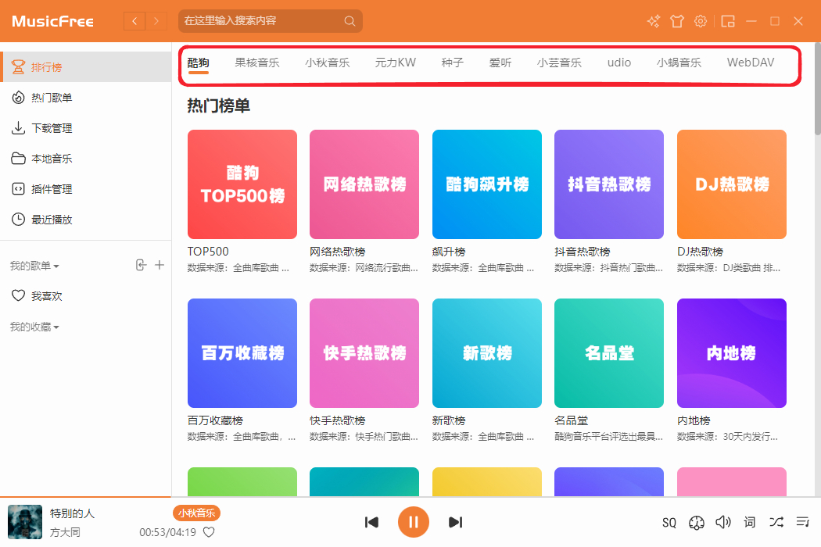This screenshot has width=821, height=547.
Task: Open the 酷狗TOP500榜 cover
Action: point(242,184)
